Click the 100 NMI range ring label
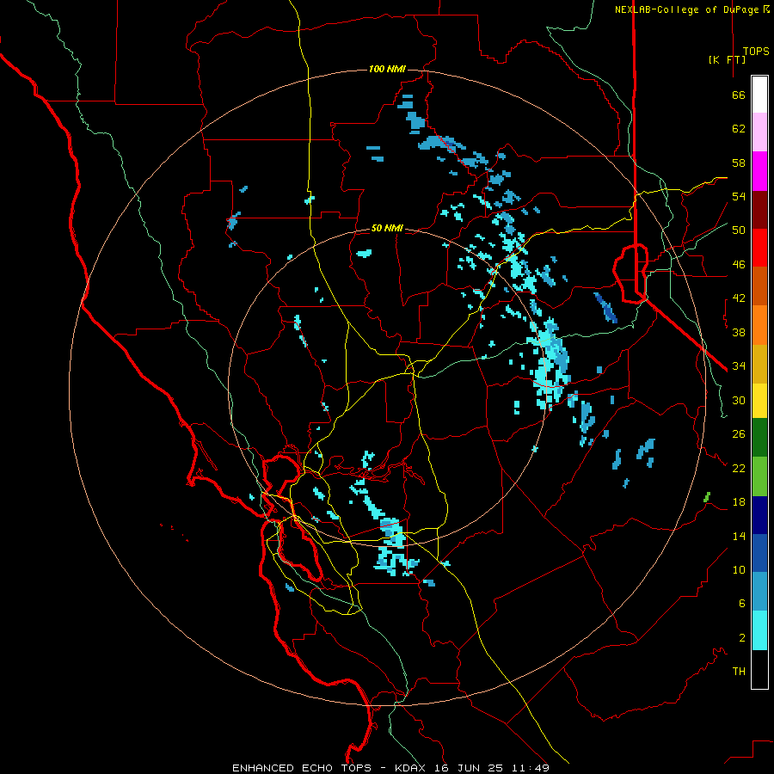The height and width of the screenshot is (774, 774). tap(387, 69)
